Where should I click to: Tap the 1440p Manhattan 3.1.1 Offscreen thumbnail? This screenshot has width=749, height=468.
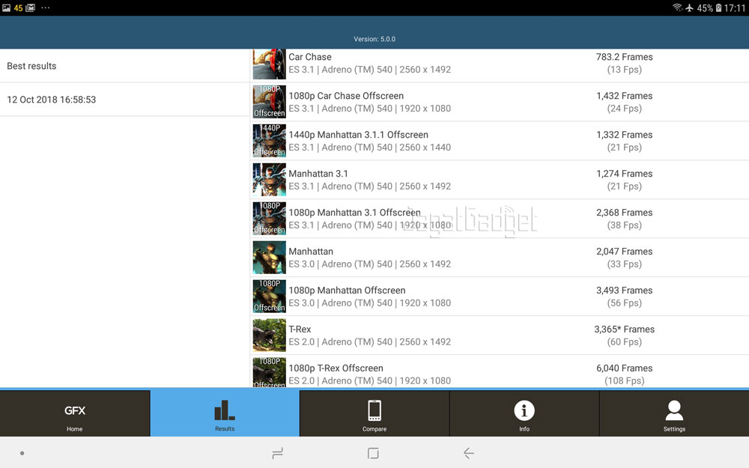[270, 141]
